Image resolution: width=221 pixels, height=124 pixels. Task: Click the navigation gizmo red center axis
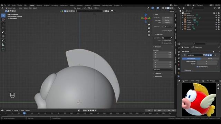click(x=146, y=18)
